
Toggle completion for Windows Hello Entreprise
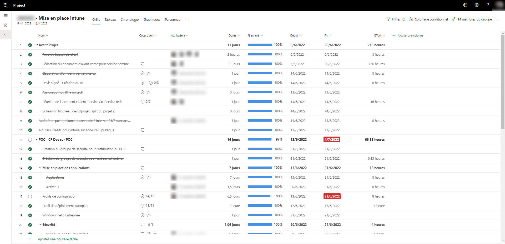click(x=30, y=215)
